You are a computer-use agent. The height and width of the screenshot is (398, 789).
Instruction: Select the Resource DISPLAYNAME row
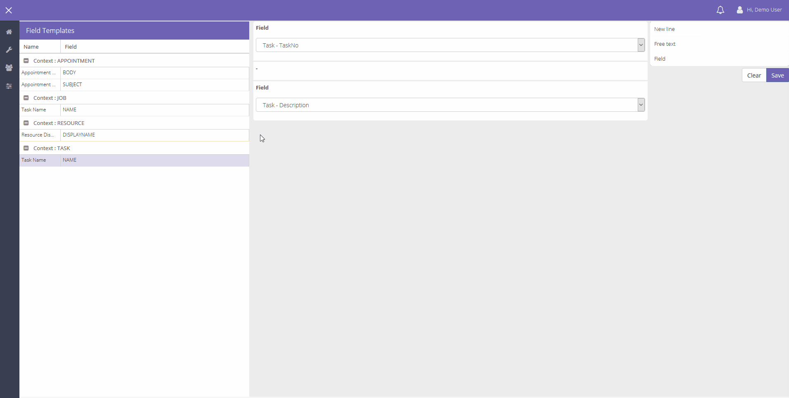(134, 135)
